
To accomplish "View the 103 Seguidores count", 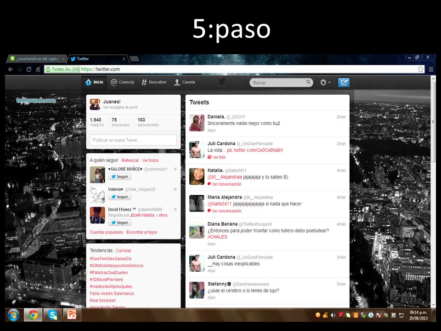I will (x=148, y=122).
